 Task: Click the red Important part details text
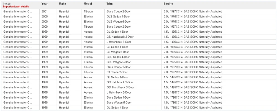pos(16,7)
